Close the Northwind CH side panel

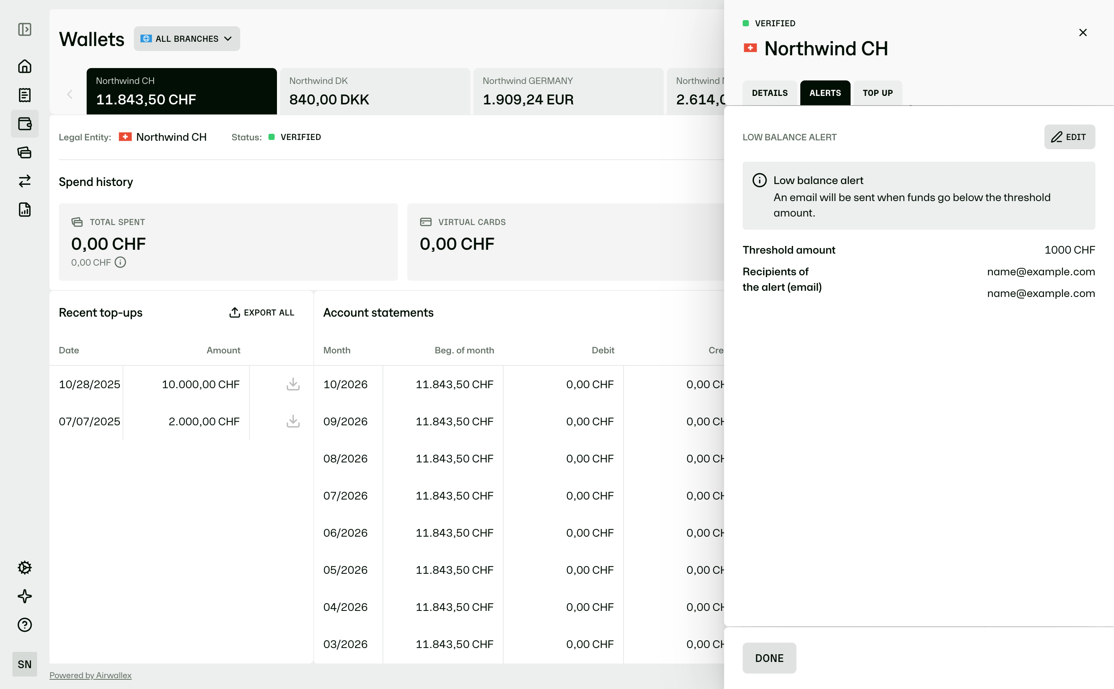(1083, 33)
